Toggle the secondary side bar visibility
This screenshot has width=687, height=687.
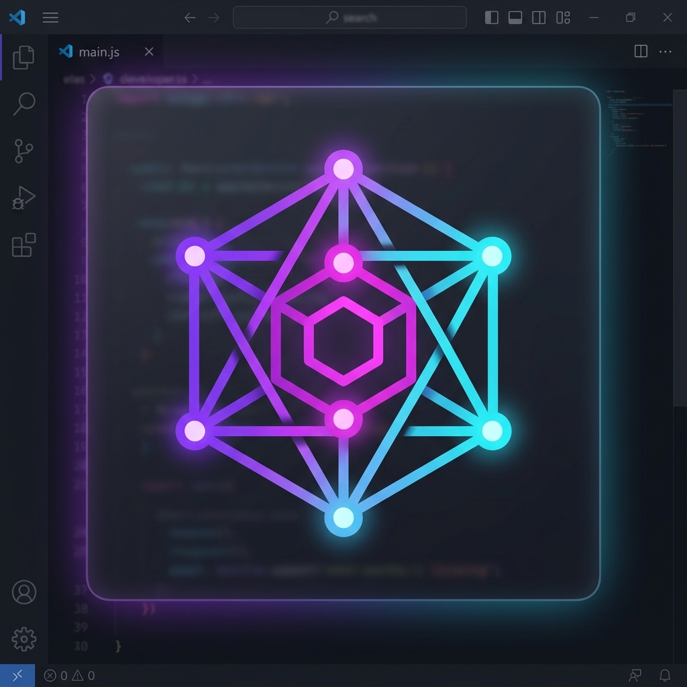point(539,18)
